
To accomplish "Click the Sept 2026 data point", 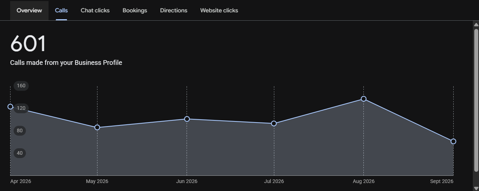I will click(x=453, y=141).
